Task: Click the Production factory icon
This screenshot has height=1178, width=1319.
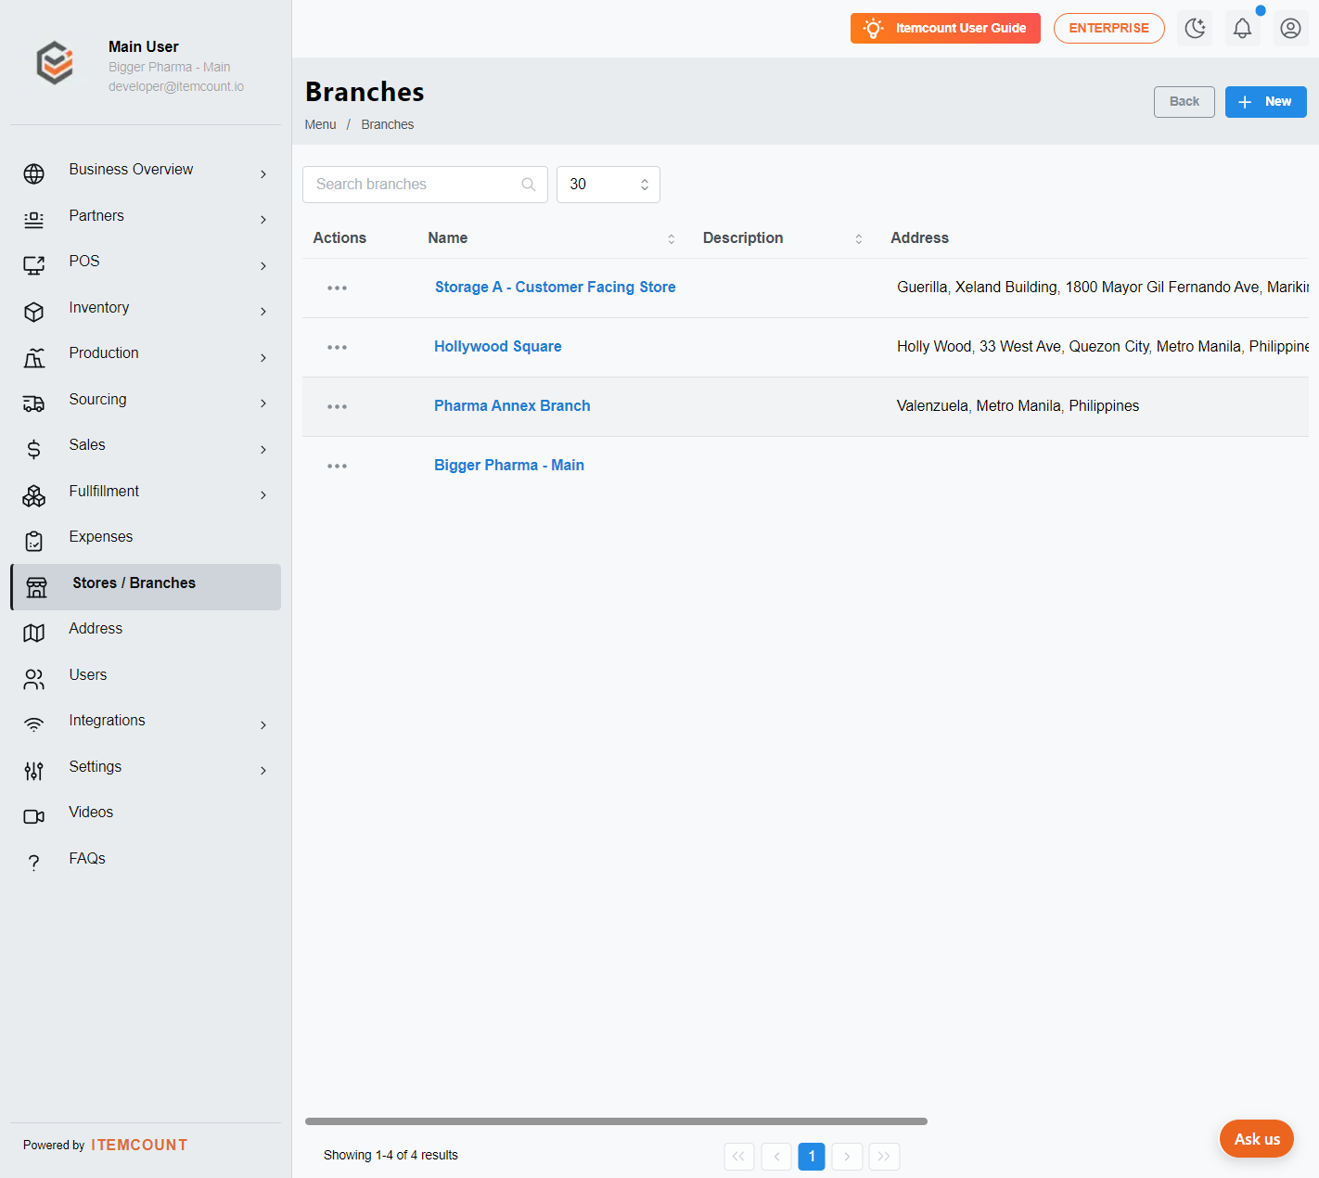Action: click(34, 357)
